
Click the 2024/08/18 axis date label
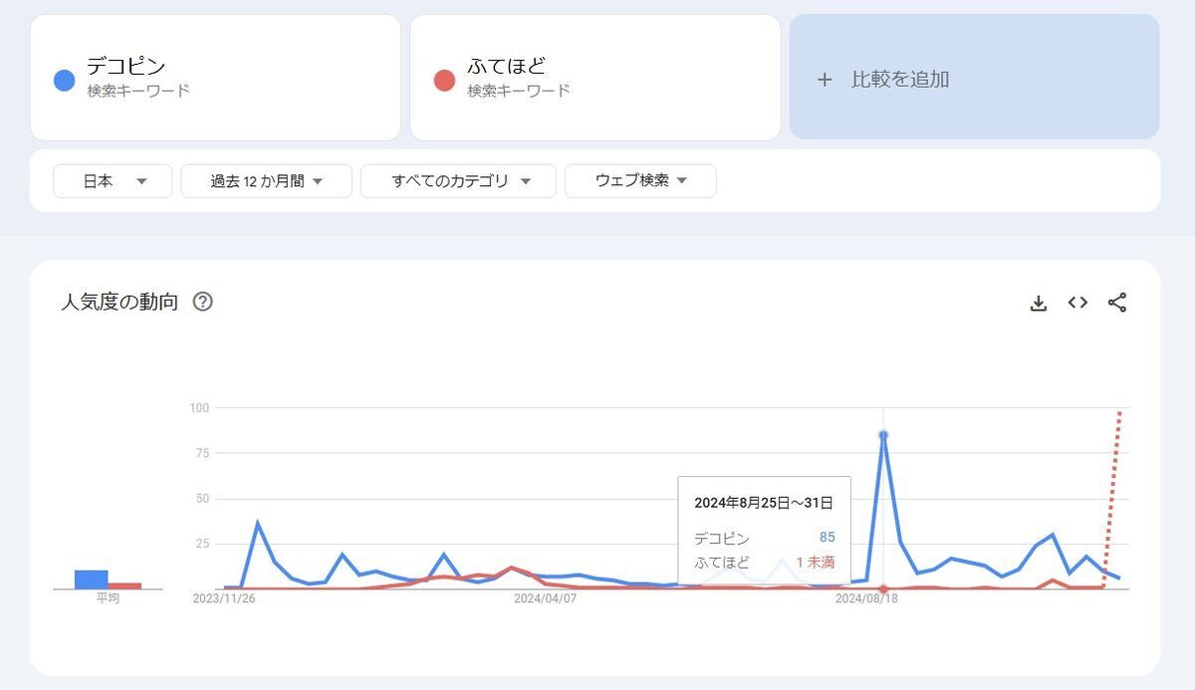(x=866, y=599)
